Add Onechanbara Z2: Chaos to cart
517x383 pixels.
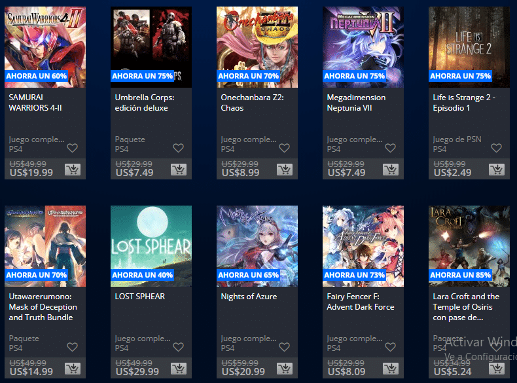pos(285,170)
